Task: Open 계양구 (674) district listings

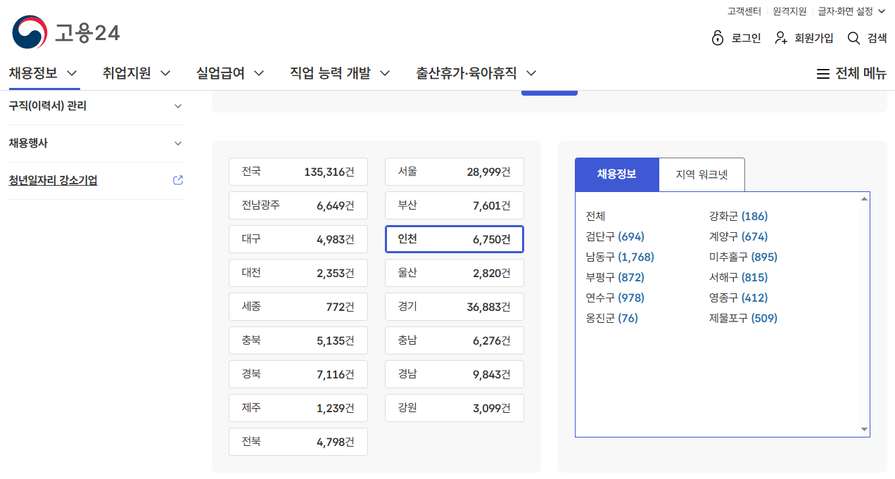Action: pos(738,236)
